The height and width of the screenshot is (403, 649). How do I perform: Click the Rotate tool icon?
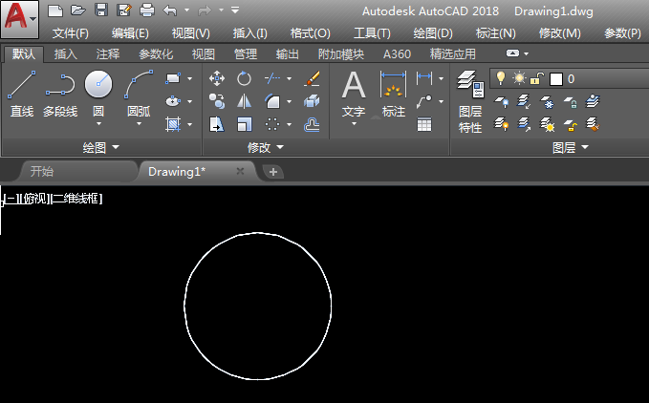coord(244,78)
